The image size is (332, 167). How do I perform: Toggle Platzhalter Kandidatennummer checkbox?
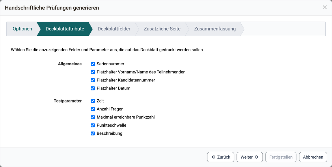click(93, 80)
